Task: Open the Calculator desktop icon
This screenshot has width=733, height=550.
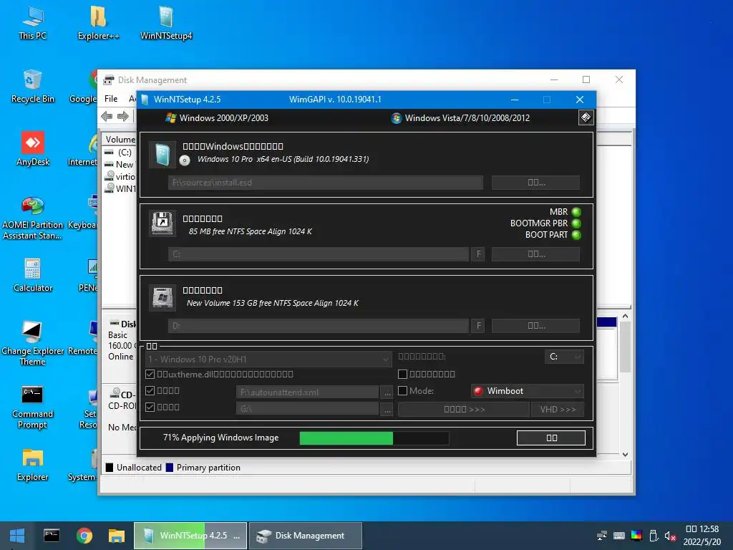Action: click(x=33, y=276)
